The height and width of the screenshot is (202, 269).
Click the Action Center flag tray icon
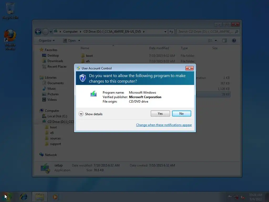(229, 197)
